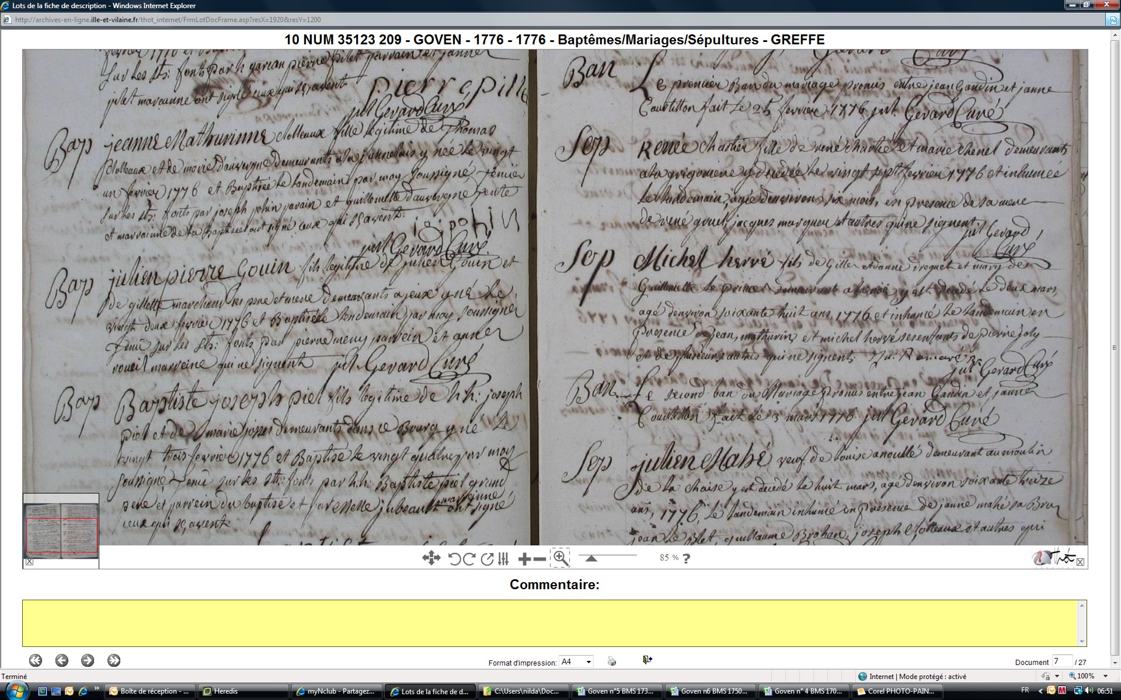
Task: Open the Format d'impression A4 dropdown
Action: (x=576, y=661)
